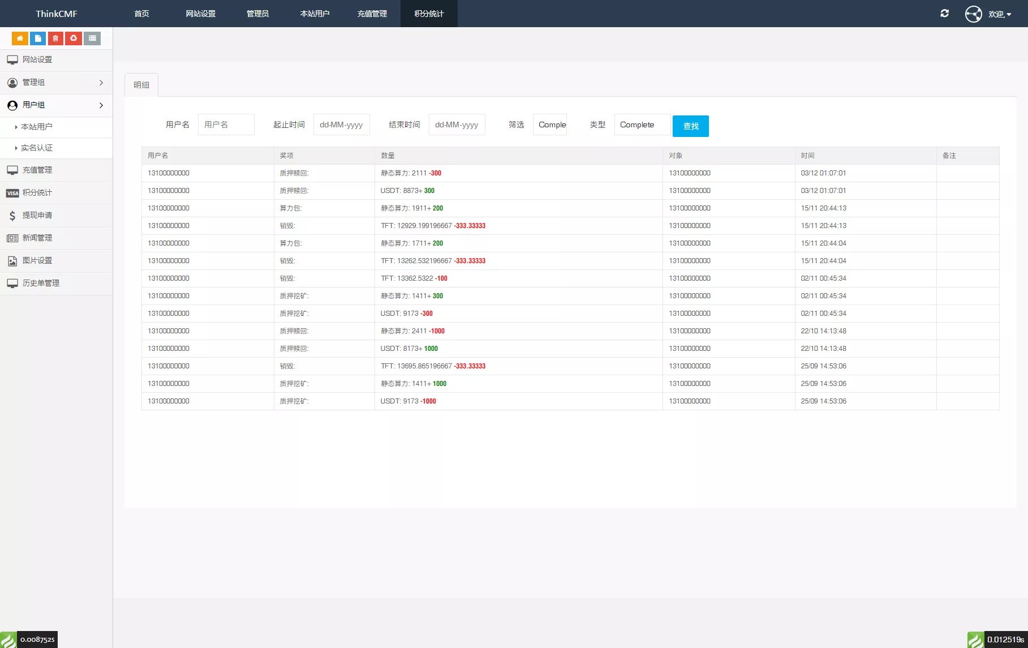Go to 充值管理 in top navigation
1028x648 pixels.
point(372,14)
